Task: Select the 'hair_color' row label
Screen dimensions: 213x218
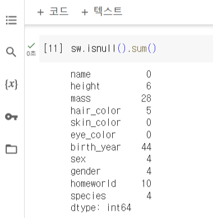Action: coord(95,111)
